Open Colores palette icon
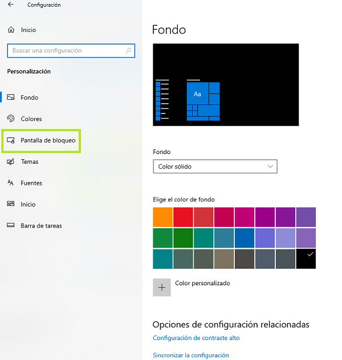Image resolution: width=342 pixels, height=360 pixels. click(10, 119)
